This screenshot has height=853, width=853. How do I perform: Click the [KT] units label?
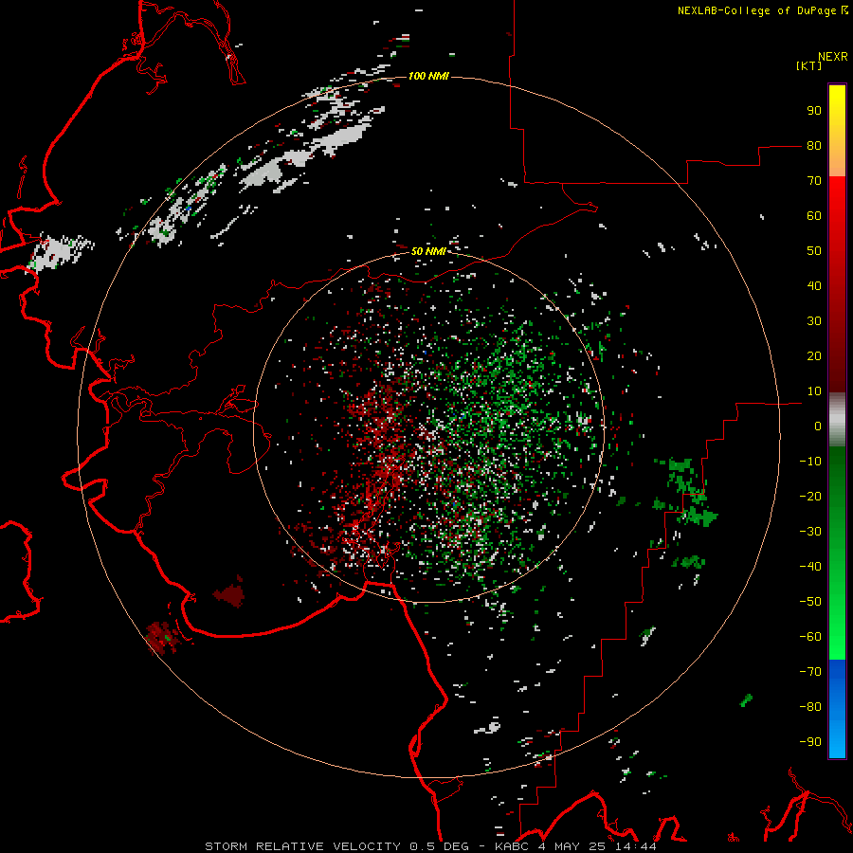pyautogui.click(x=808, y=65)
